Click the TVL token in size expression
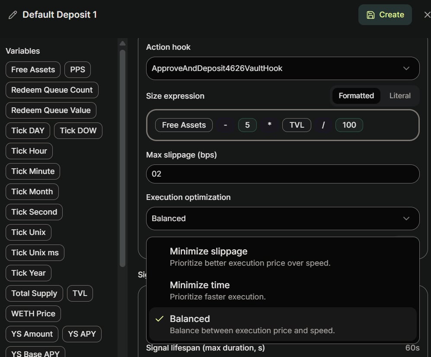Image resolution: width=431 pixels, height=357 pixels. pos(297,125)
